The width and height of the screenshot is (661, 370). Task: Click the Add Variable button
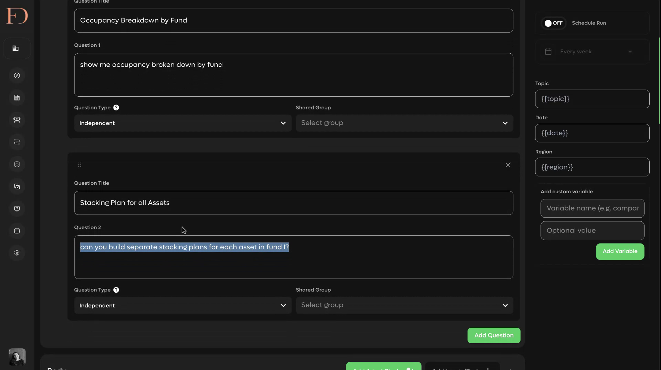(620, 252)
